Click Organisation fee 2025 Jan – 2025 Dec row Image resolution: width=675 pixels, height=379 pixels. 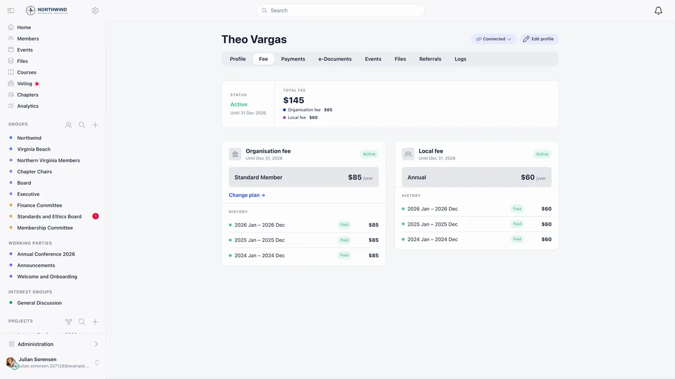[x=304, y=240]
